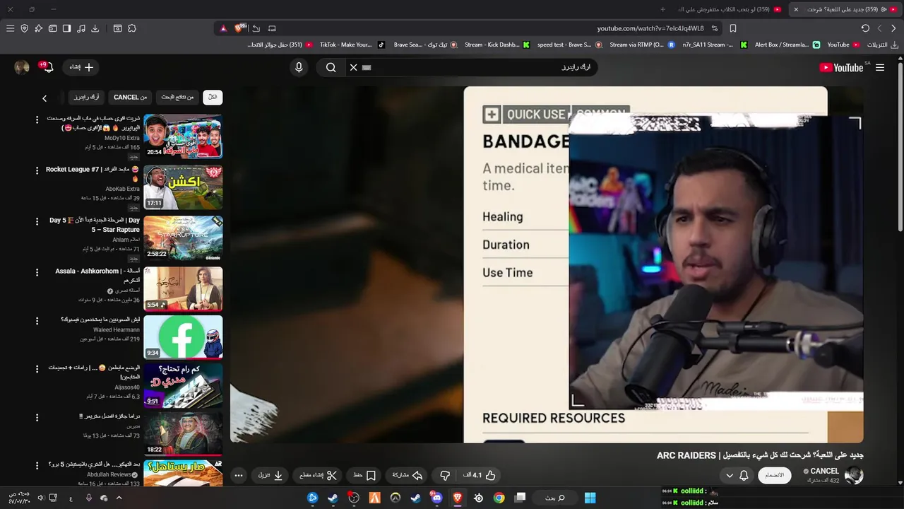Save the video with حفظ button
Image resolution: width=904 pixels, height=509 pixels.
364,475
